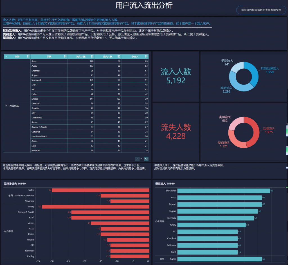The height and width of the screenshot is (265, 288).
Task: Click the 其他品牌流入 donut segment
Action: click(253, 73)
